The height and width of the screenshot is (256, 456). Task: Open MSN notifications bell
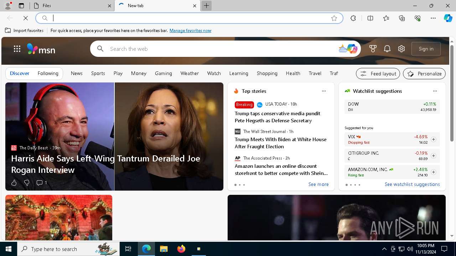coord(387,49)
